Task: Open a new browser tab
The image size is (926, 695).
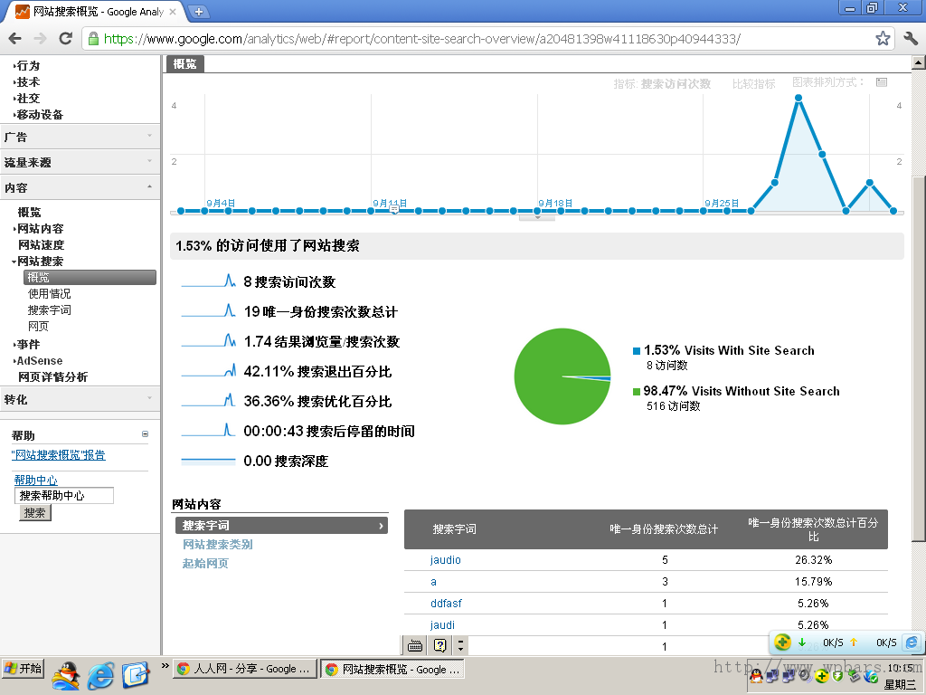Action: (198, 11)
